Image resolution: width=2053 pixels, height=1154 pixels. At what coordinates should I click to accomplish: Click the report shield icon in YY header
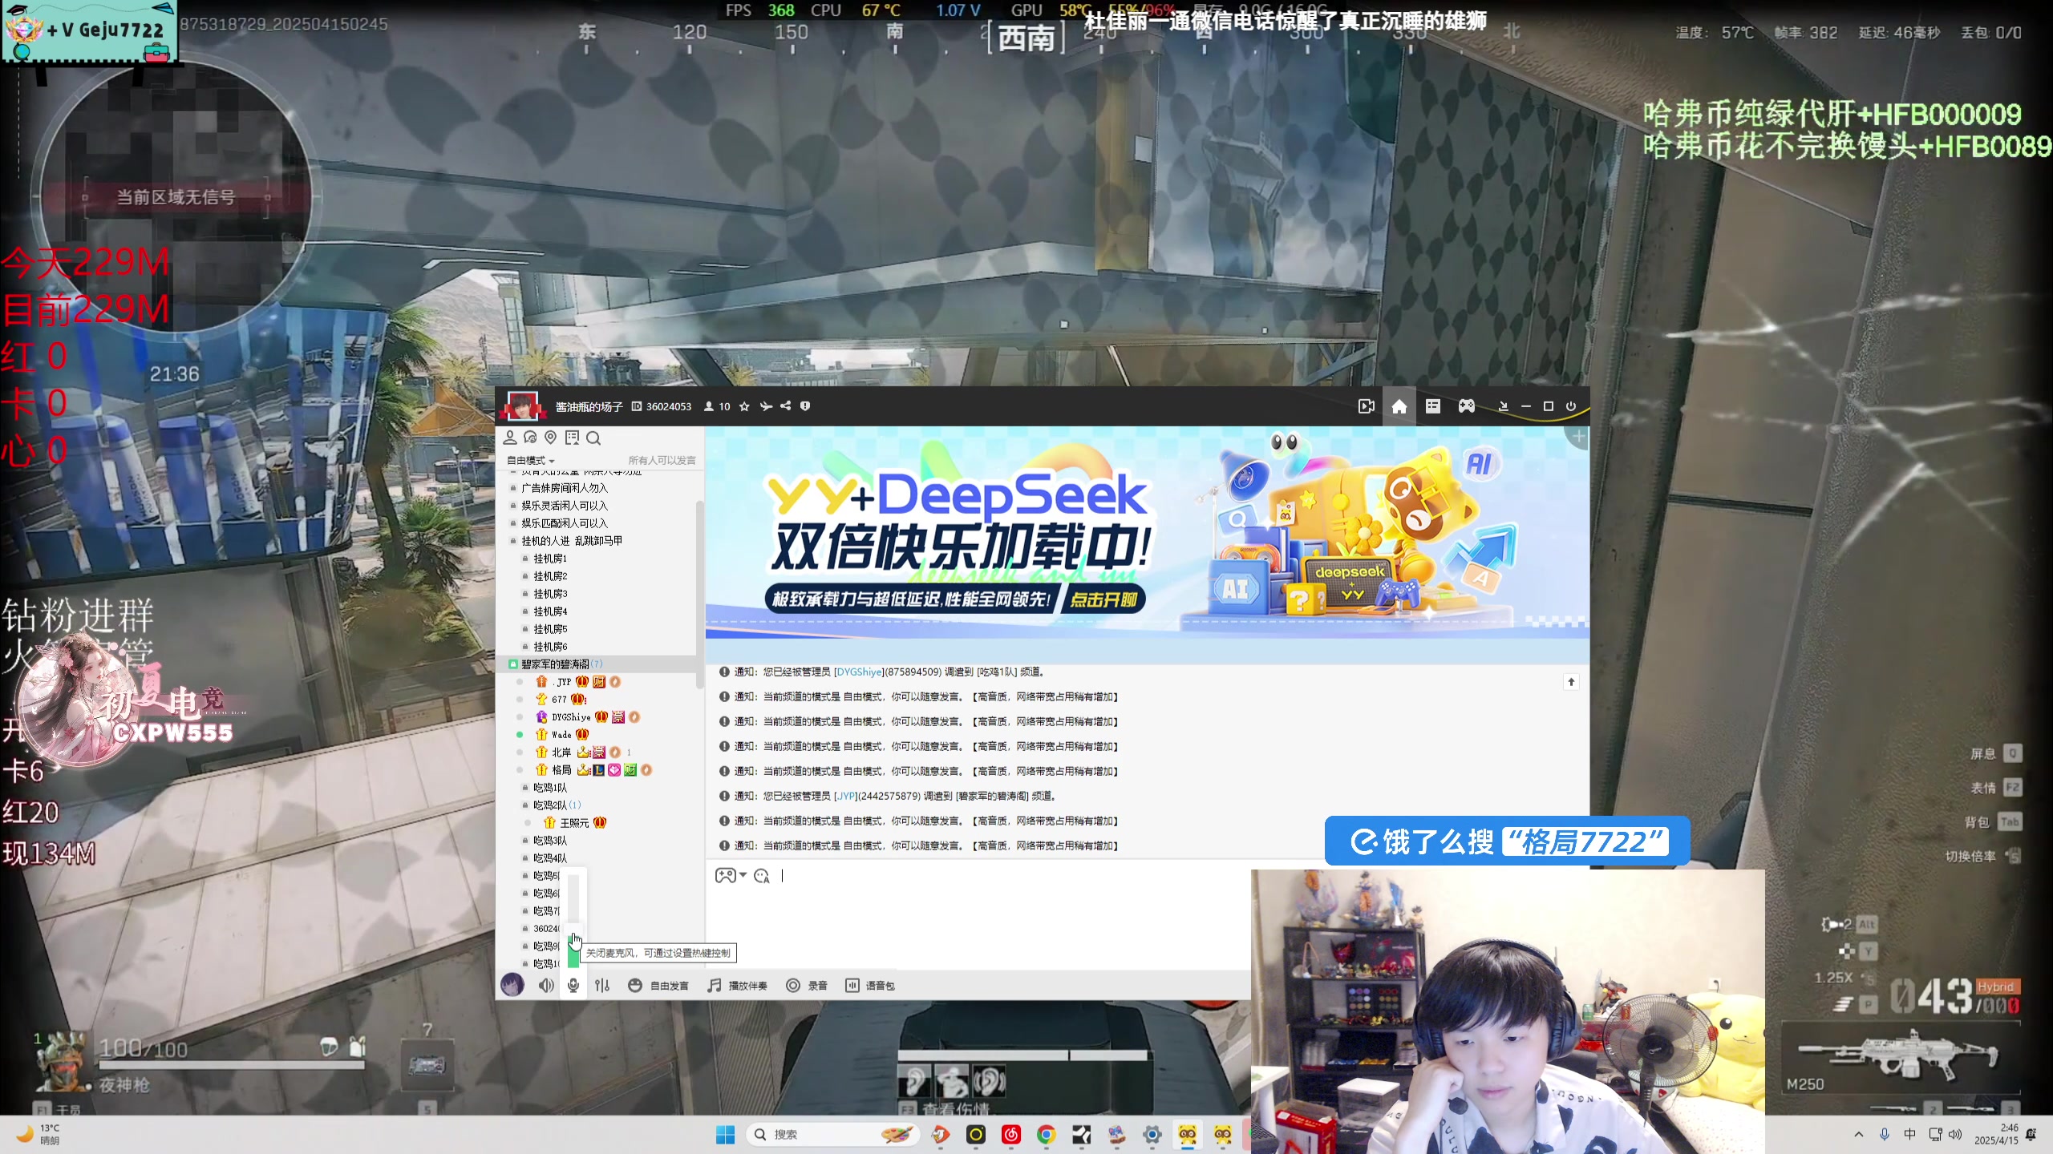(x=805, y=406)
